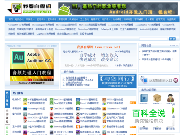This screenshot has height=135, width=181.
Task: Click the sketchup8基础教程 icon
Action: [x=25, y=121]
